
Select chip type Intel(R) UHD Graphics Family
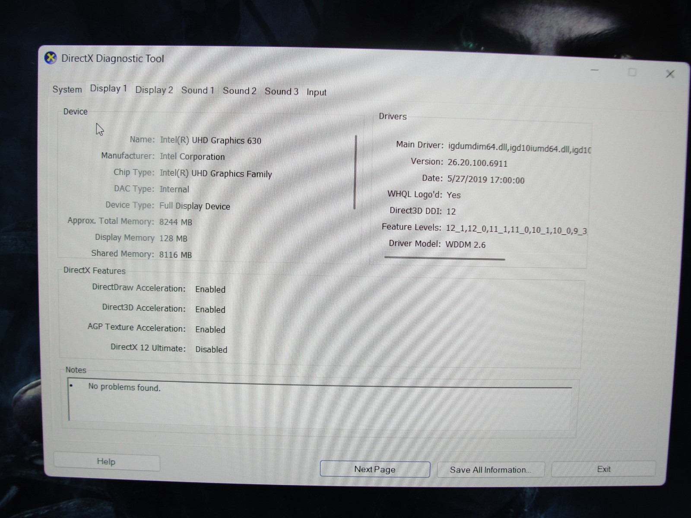(216, 174)
